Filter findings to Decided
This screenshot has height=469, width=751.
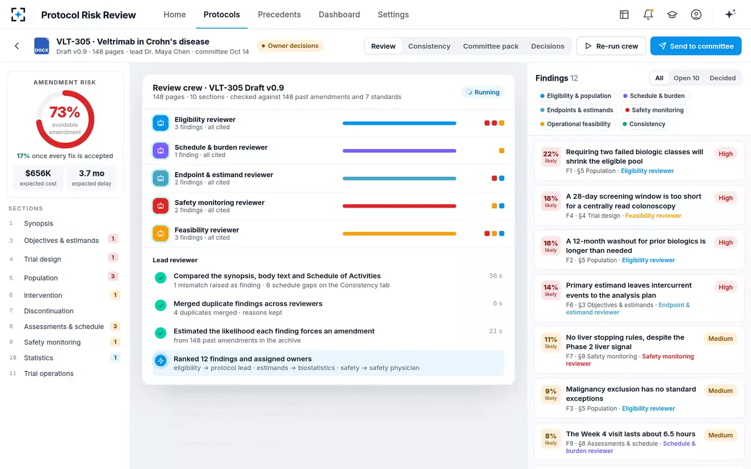coord(723,78)
